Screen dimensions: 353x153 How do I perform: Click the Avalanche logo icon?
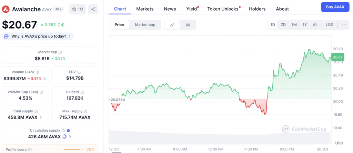pos(6,9)
